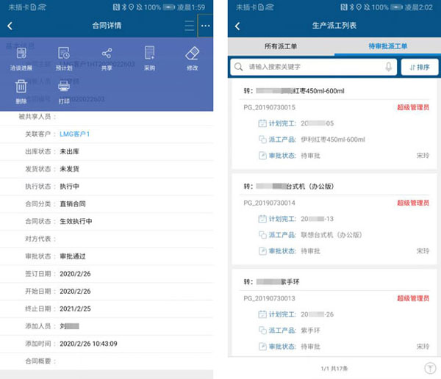
Task: Print the contract using 打印 icon
Action: click(x=64, y=91)
